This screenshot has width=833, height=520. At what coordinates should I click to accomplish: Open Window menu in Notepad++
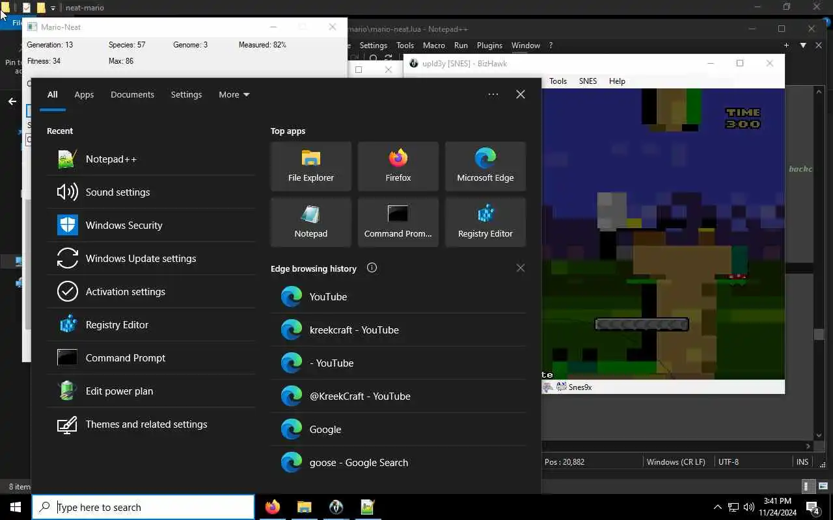pos(526,45)
